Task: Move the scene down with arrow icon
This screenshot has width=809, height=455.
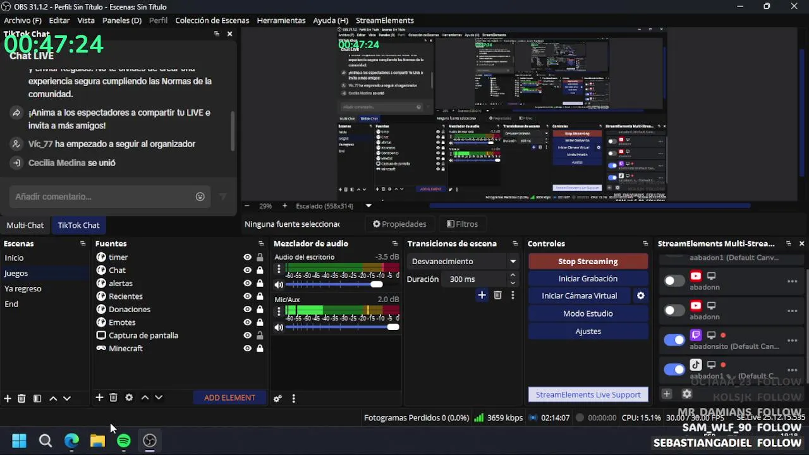Action: pyautogui.click(x=67, y=398)
